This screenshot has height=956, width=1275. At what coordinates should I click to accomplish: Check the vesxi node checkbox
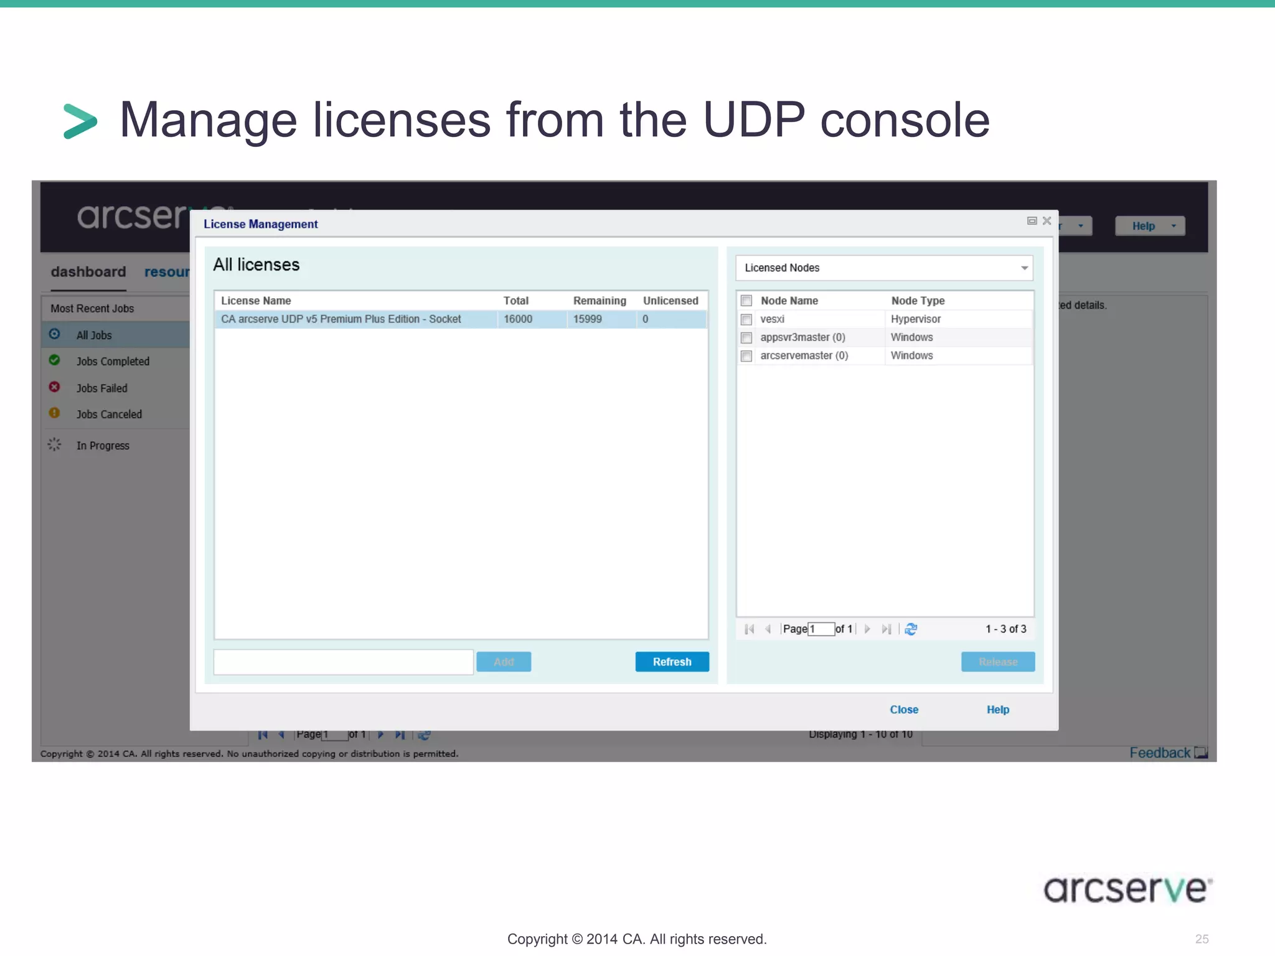[x=746, y=319]
